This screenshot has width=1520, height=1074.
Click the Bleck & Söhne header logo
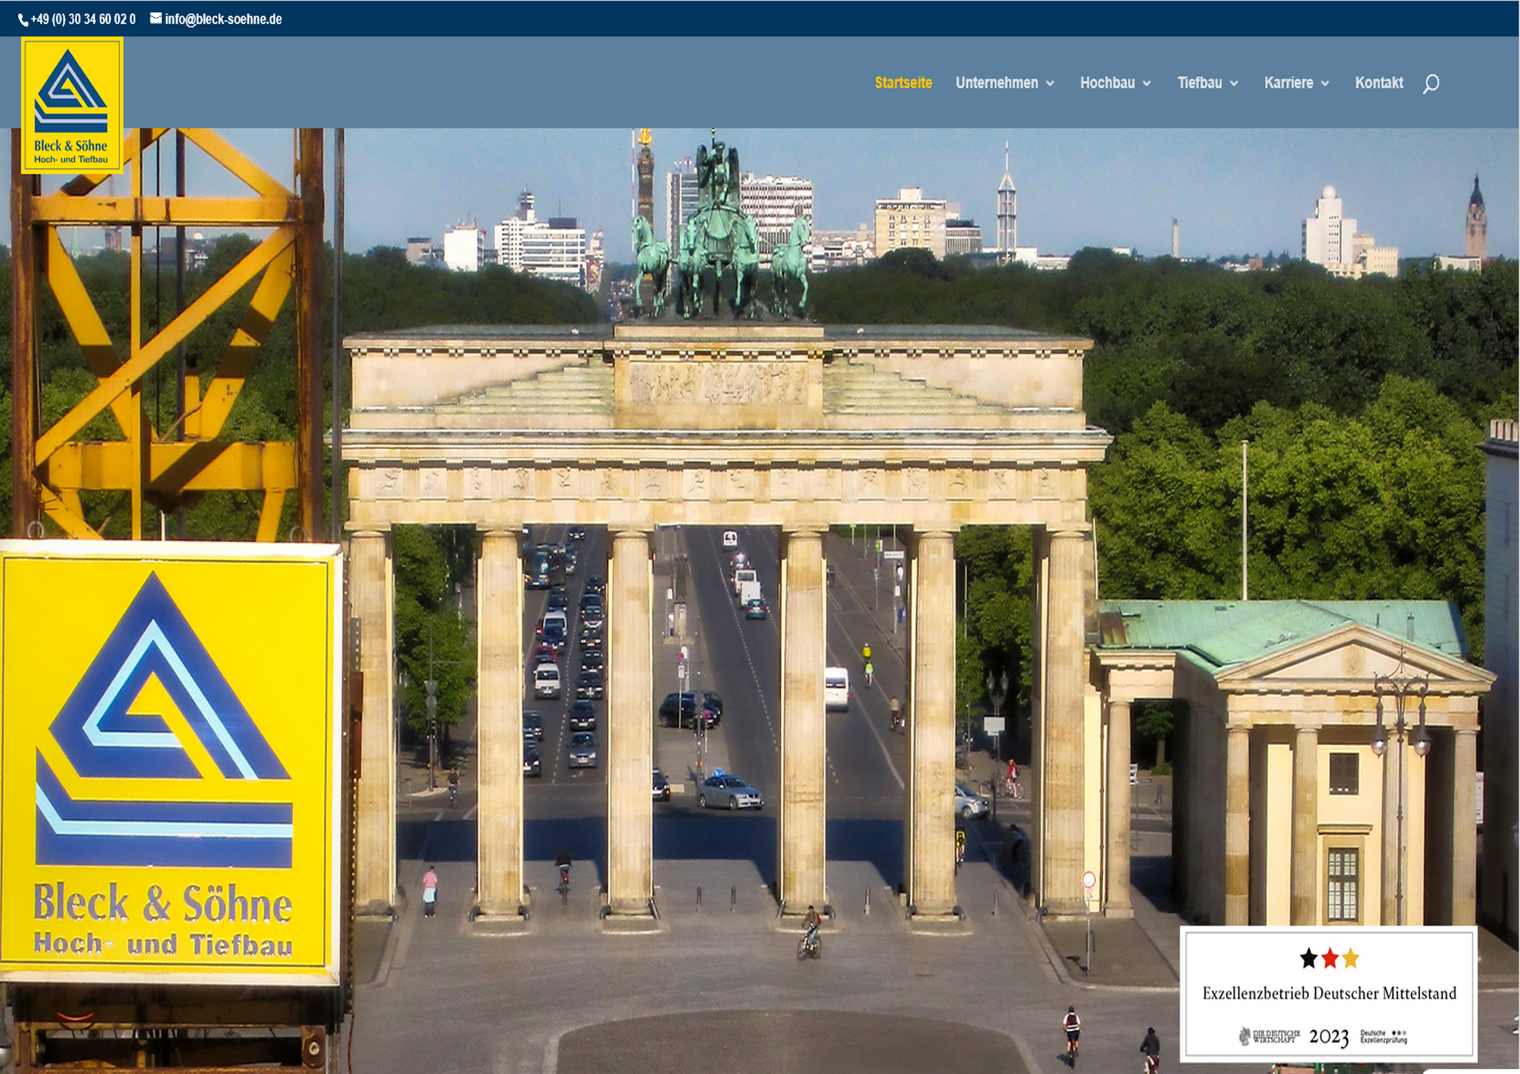71,105
